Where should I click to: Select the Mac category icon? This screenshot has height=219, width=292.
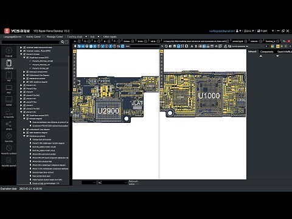9,89
